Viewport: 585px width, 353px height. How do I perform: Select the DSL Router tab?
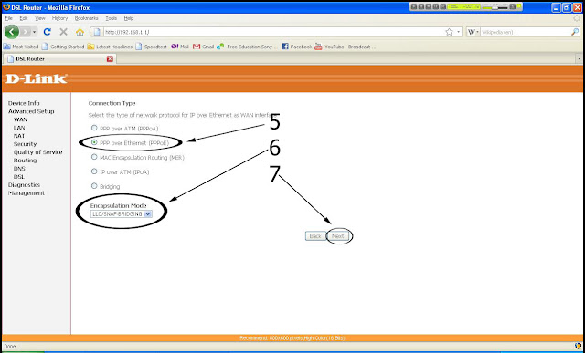pos(59,58)
